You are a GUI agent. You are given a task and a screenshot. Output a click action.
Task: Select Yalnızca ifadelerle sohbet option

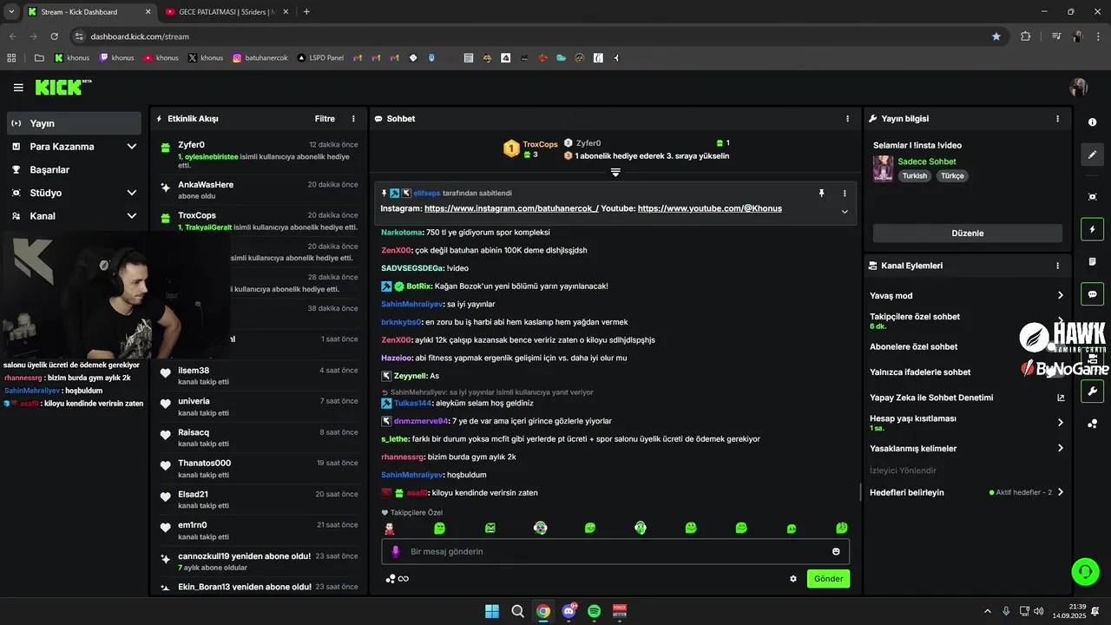tap(920, 372)
